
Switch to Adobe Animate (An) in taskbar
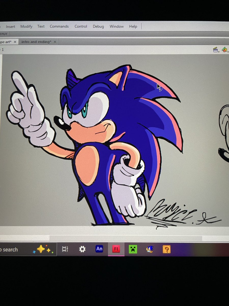pos(99,249)
